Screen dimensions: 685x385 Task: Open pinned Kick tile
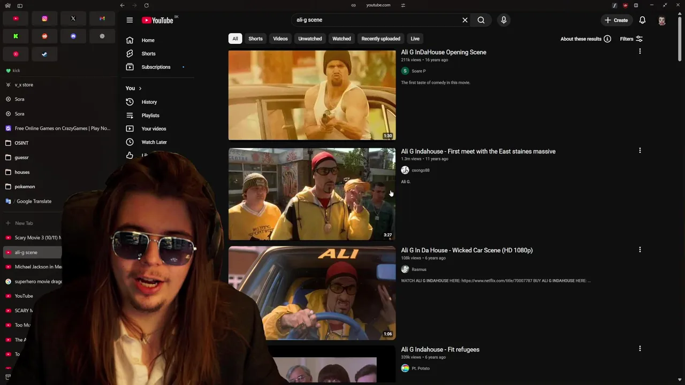(16, 36)
